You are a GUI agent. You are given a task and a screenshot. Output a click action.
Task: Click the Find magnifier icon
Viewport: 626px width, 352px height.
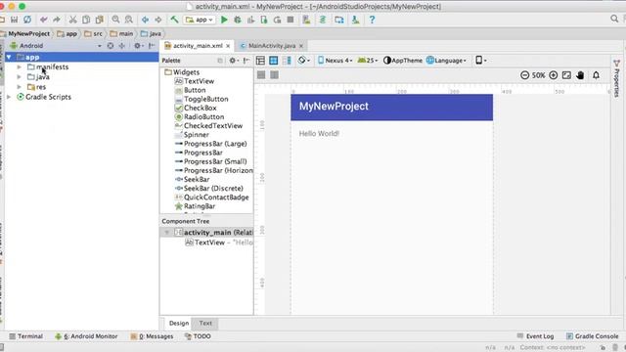tap(115, 20)
